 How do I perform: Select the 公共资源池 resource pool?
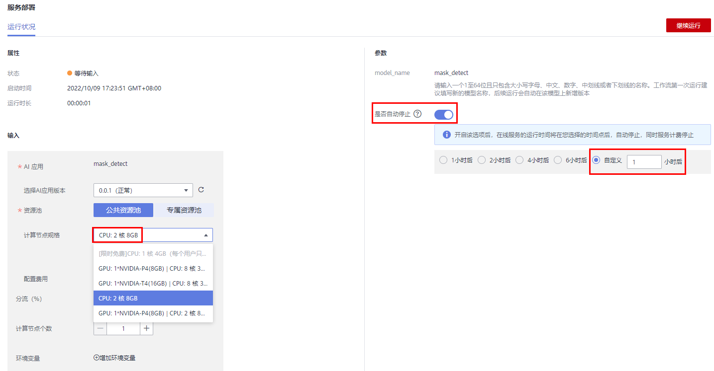click(123, 210)
